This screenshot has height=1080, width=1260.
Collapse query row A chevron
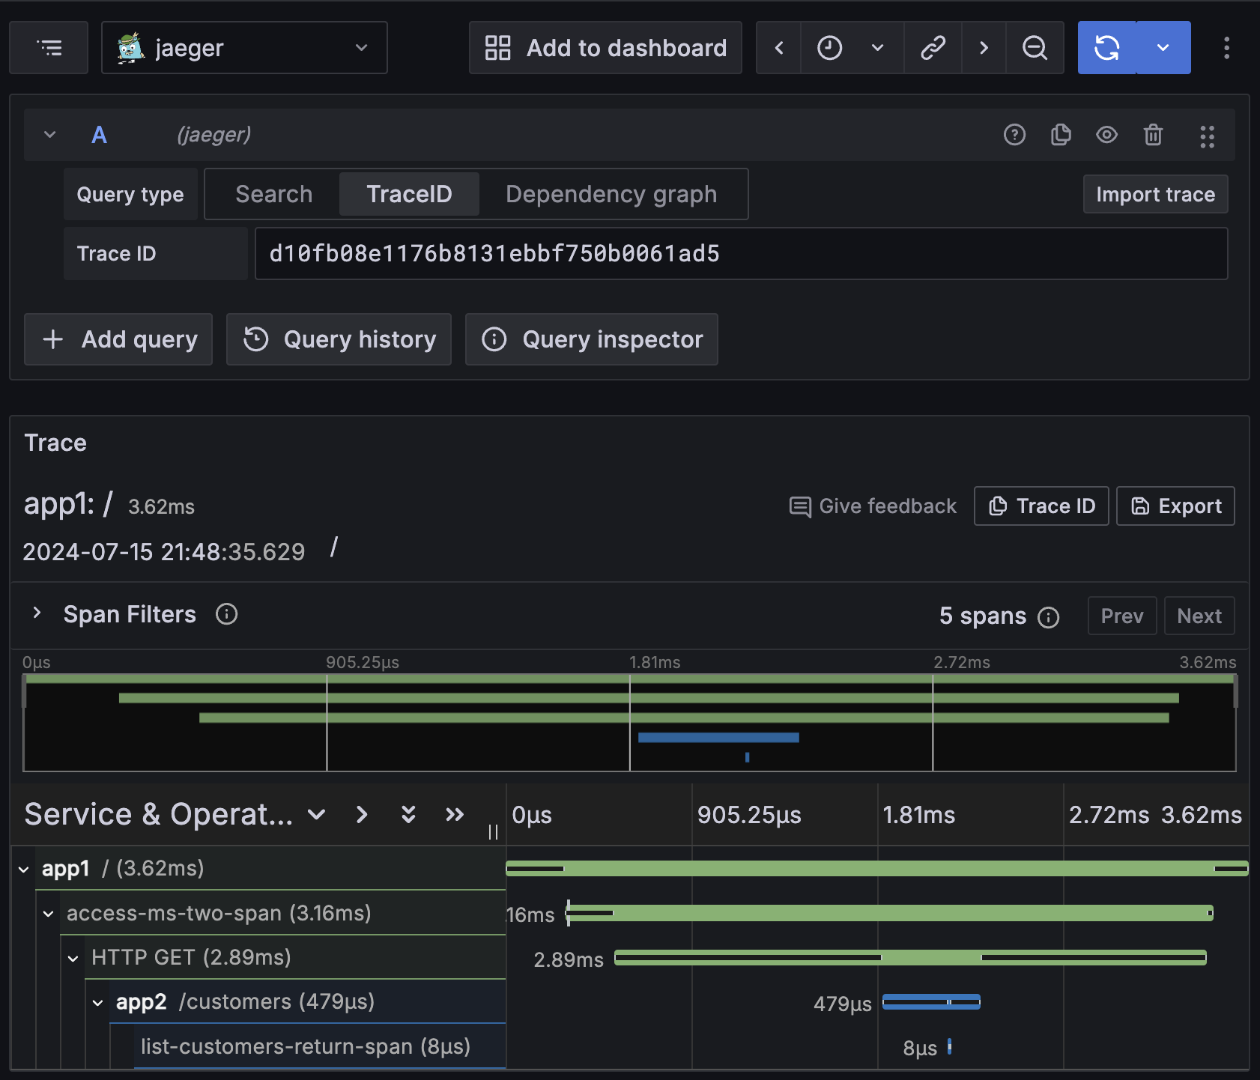pyautogui.click(x=50, y=135)
